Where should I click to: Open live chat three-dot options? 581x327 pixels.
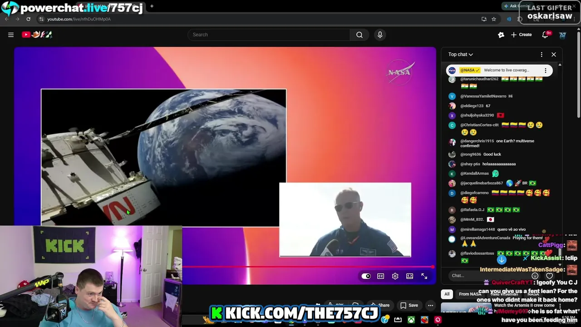[x=542, y=54]
